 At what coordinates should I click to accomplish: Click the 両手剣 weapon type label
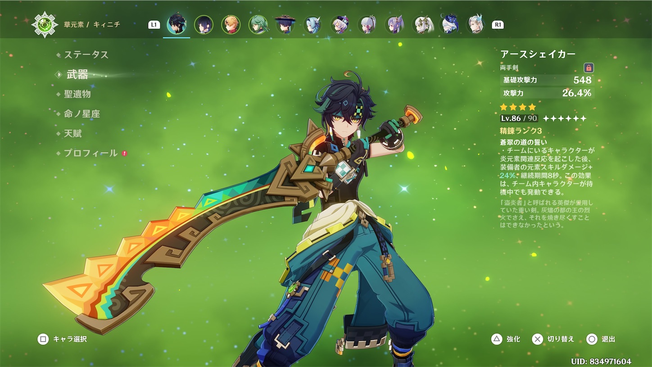[509, 68]
